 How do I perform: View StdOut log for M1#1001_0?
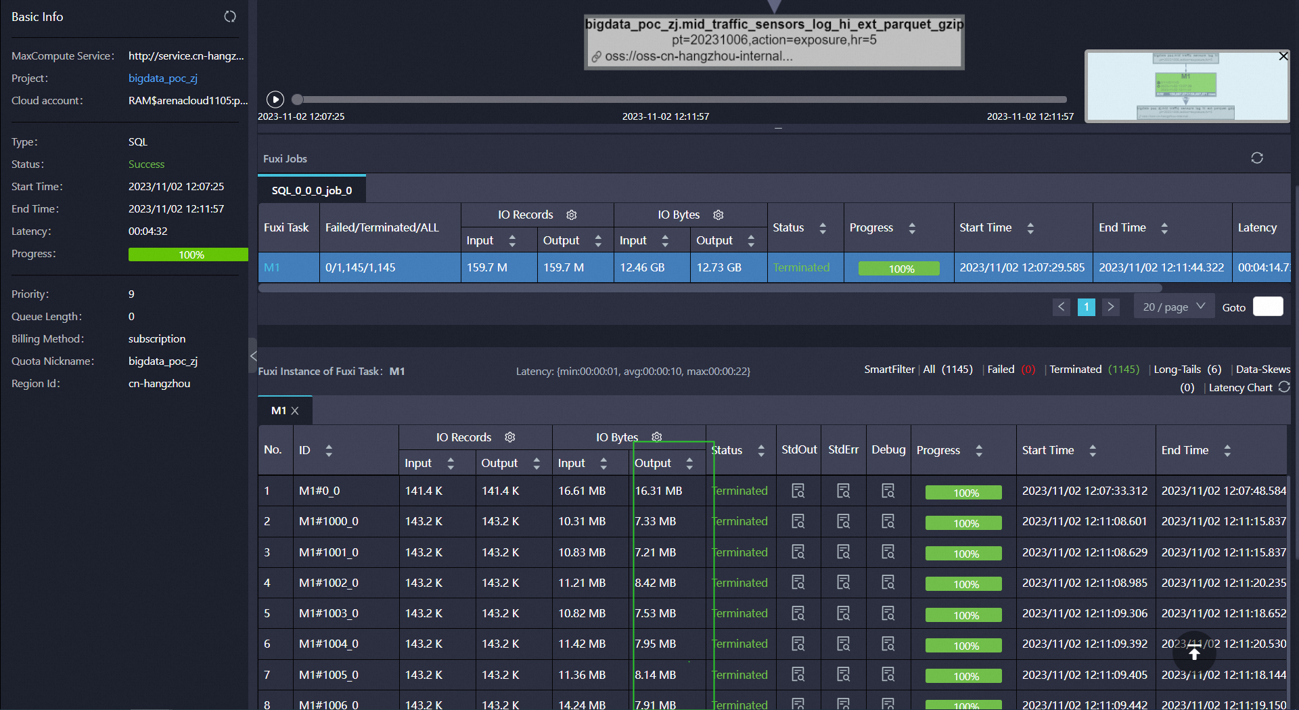pos(798,552)
